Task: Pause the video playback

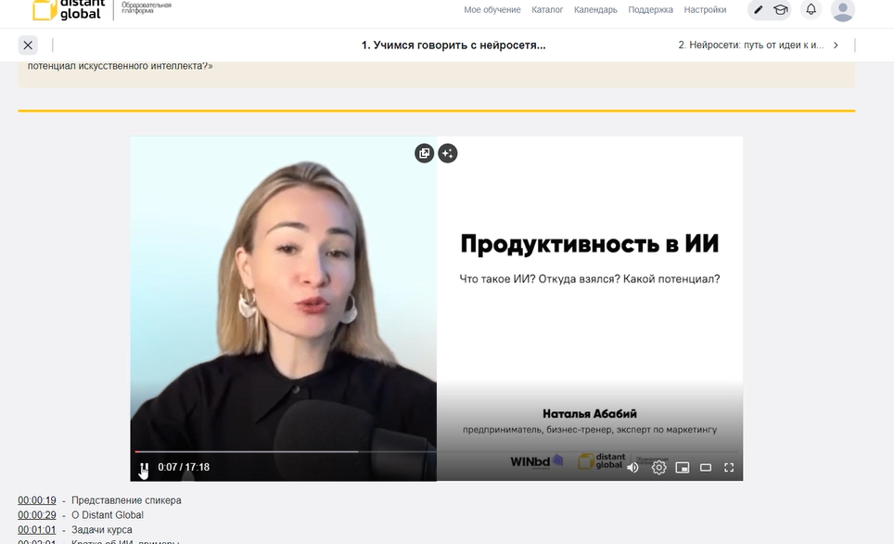Action: (145, 467)
